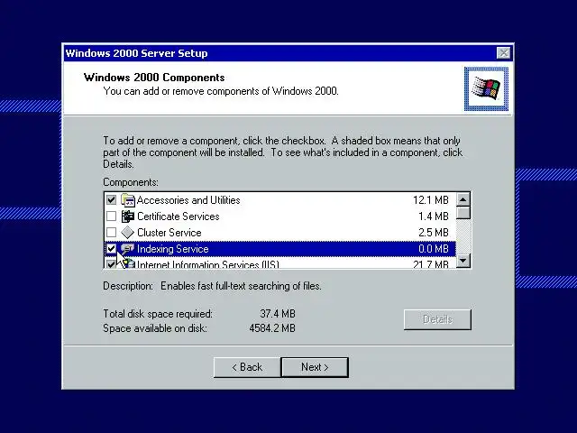Click the Accessories and Utilities folder icon
This screenshot has width=577, height=433.
pyautogui.click(x=128, y=200)
